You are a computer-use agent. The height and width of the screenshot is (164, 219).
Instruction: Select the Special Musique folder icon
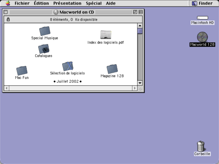point(45,31)
